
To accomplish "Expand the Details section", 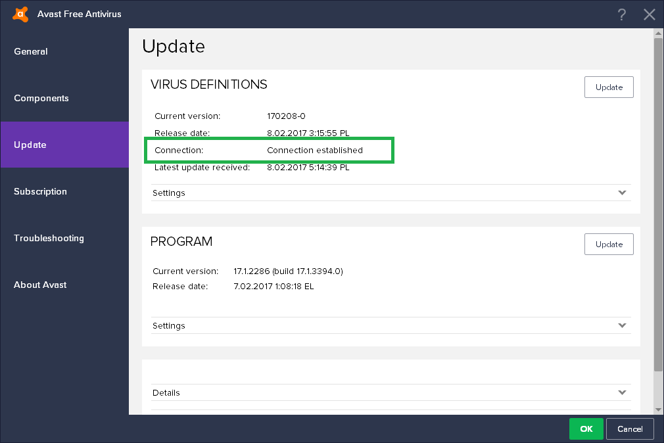I will [x=391, y=392].
